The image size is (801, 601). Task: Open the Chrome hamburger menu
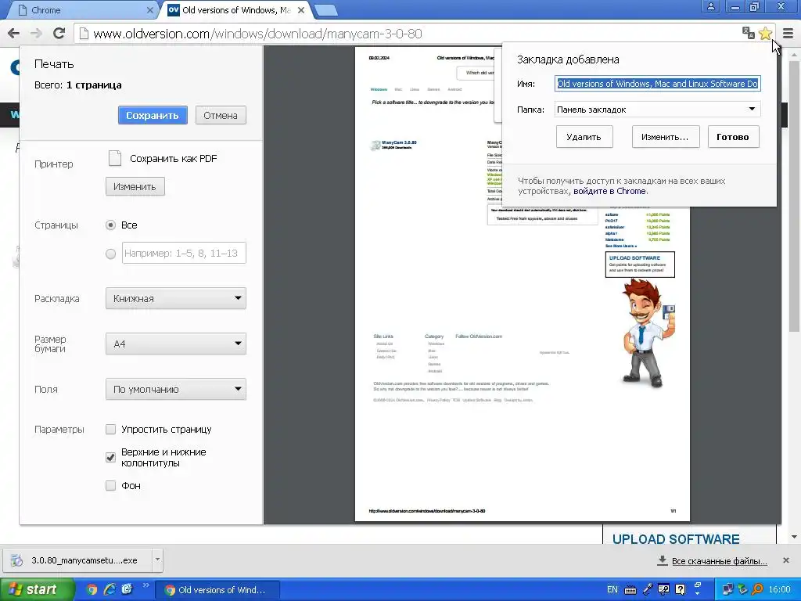(788, 34)
